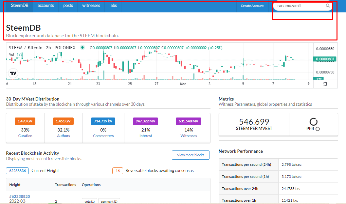Image resolution: width=346 pixels, height=204 pixels.
Task: Click the Curation distribution link
Action: [x=25, y=136]
